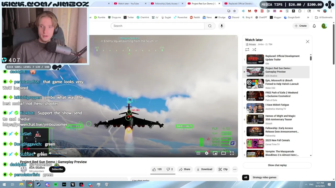Open Spotify from the taskbar
The height and width of the screenshot is (188, 335).
[55, 185]
